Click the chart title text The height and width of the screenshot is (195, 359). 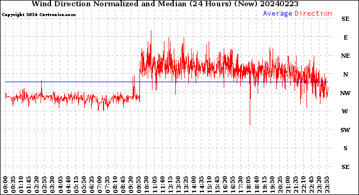coord(165,4)
